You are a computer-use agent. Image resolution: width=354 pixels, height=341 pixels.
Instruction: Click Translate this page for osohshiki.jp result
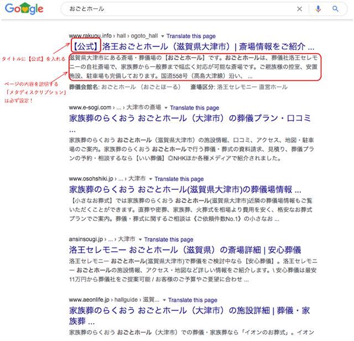(179, 179)
